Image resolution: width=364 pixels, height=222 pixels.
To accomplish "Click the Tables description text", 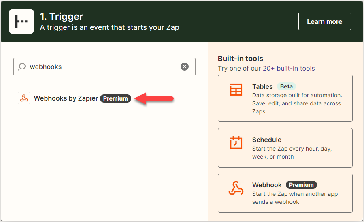I will (x=297, y=103).
